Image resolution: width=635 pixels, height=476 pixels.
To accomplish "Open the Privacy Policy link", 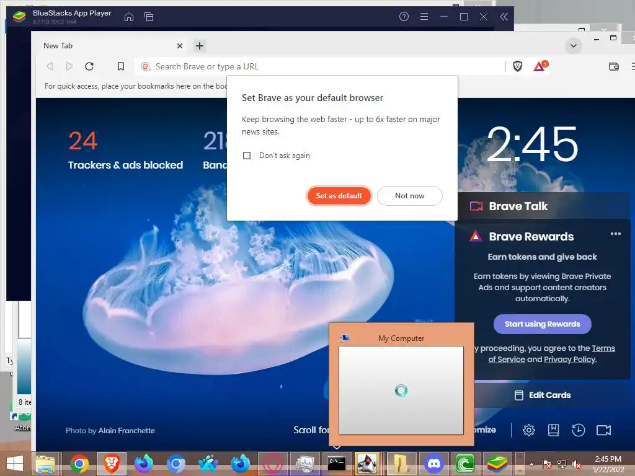I will click(x=569, y=359).
